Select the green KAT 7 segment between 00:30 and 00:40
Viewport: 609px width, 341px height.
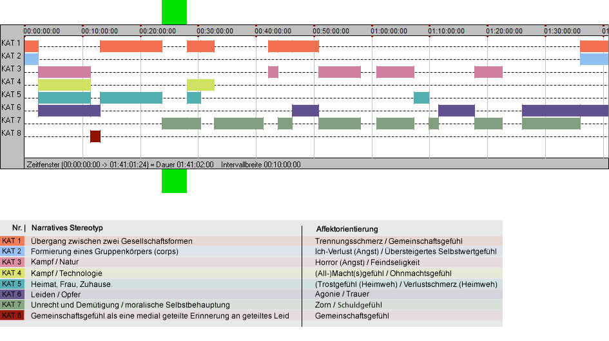click(238, 124)
